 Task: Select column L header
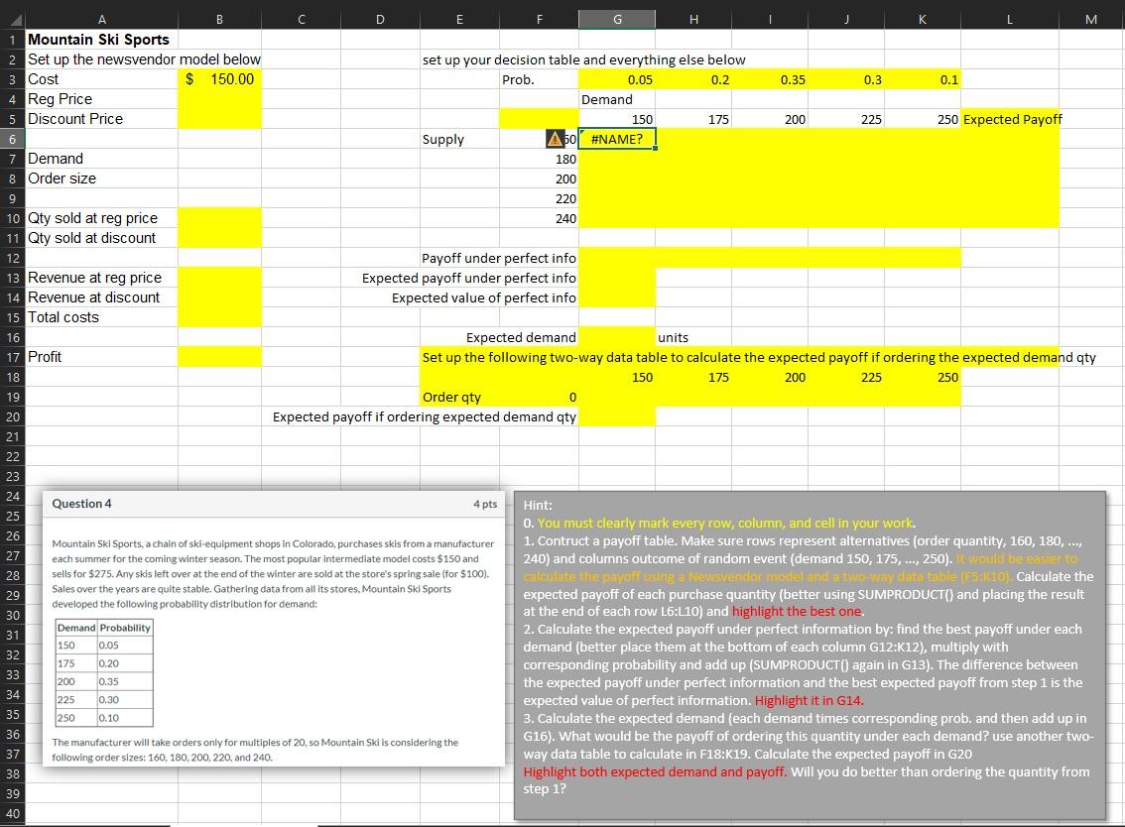point(1010,20)
